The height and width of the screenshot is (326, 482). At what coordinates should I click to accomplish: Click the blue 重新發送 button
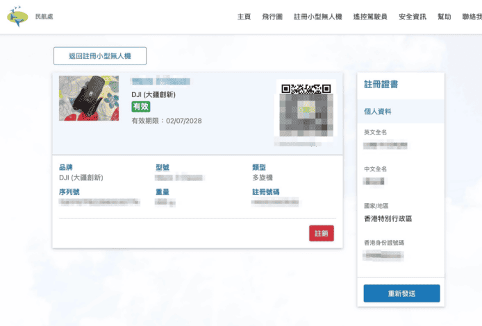point(401,293)
